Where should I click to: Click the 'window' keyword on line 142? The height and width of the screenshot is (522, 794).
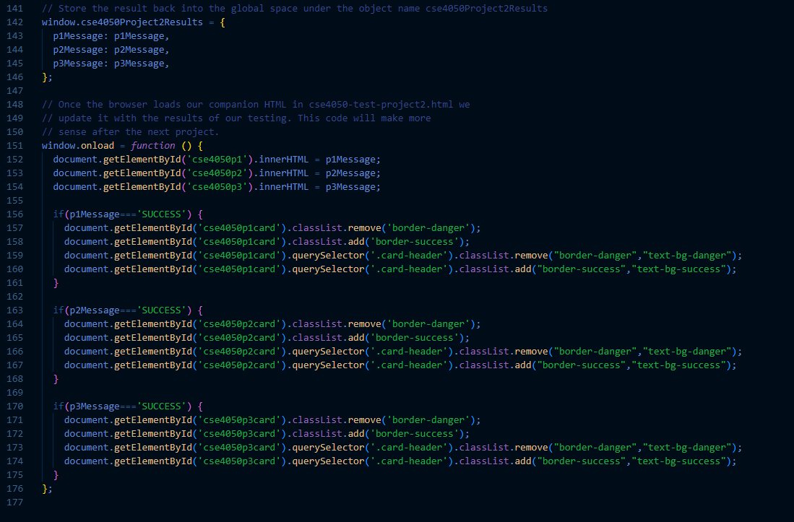coord(59,22)
